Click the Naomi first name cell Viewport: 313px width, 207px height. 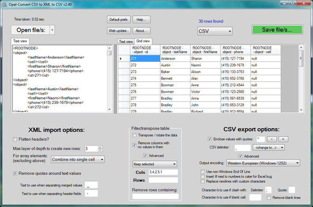pyautogui.click(x=205, y=65)
